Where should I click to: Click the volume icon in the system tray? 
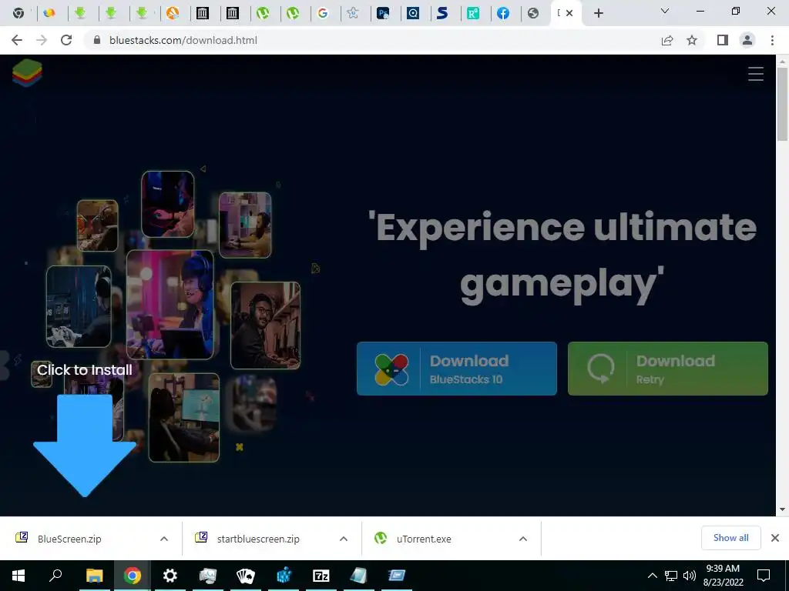pyautogui.click(x=690, y=576)
